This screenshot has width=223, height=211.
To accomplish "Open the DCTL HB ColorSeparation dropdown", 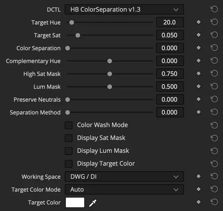I will (124, 9).
